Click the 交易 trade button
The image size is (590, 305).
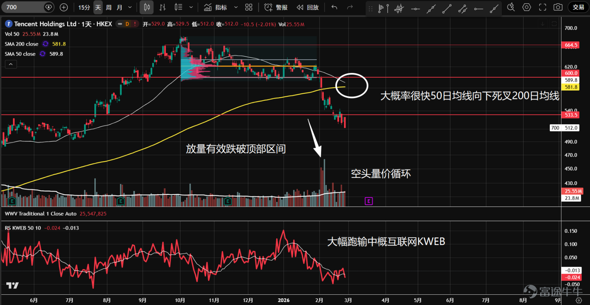click(578, 7)
